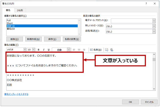Expand the 電子メール アカウント dropdown
The image size is (160, 107).
(154, 20)
